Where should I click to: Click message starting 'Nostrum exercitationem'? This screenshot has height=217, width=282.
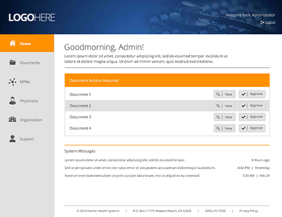coord(133,176)
